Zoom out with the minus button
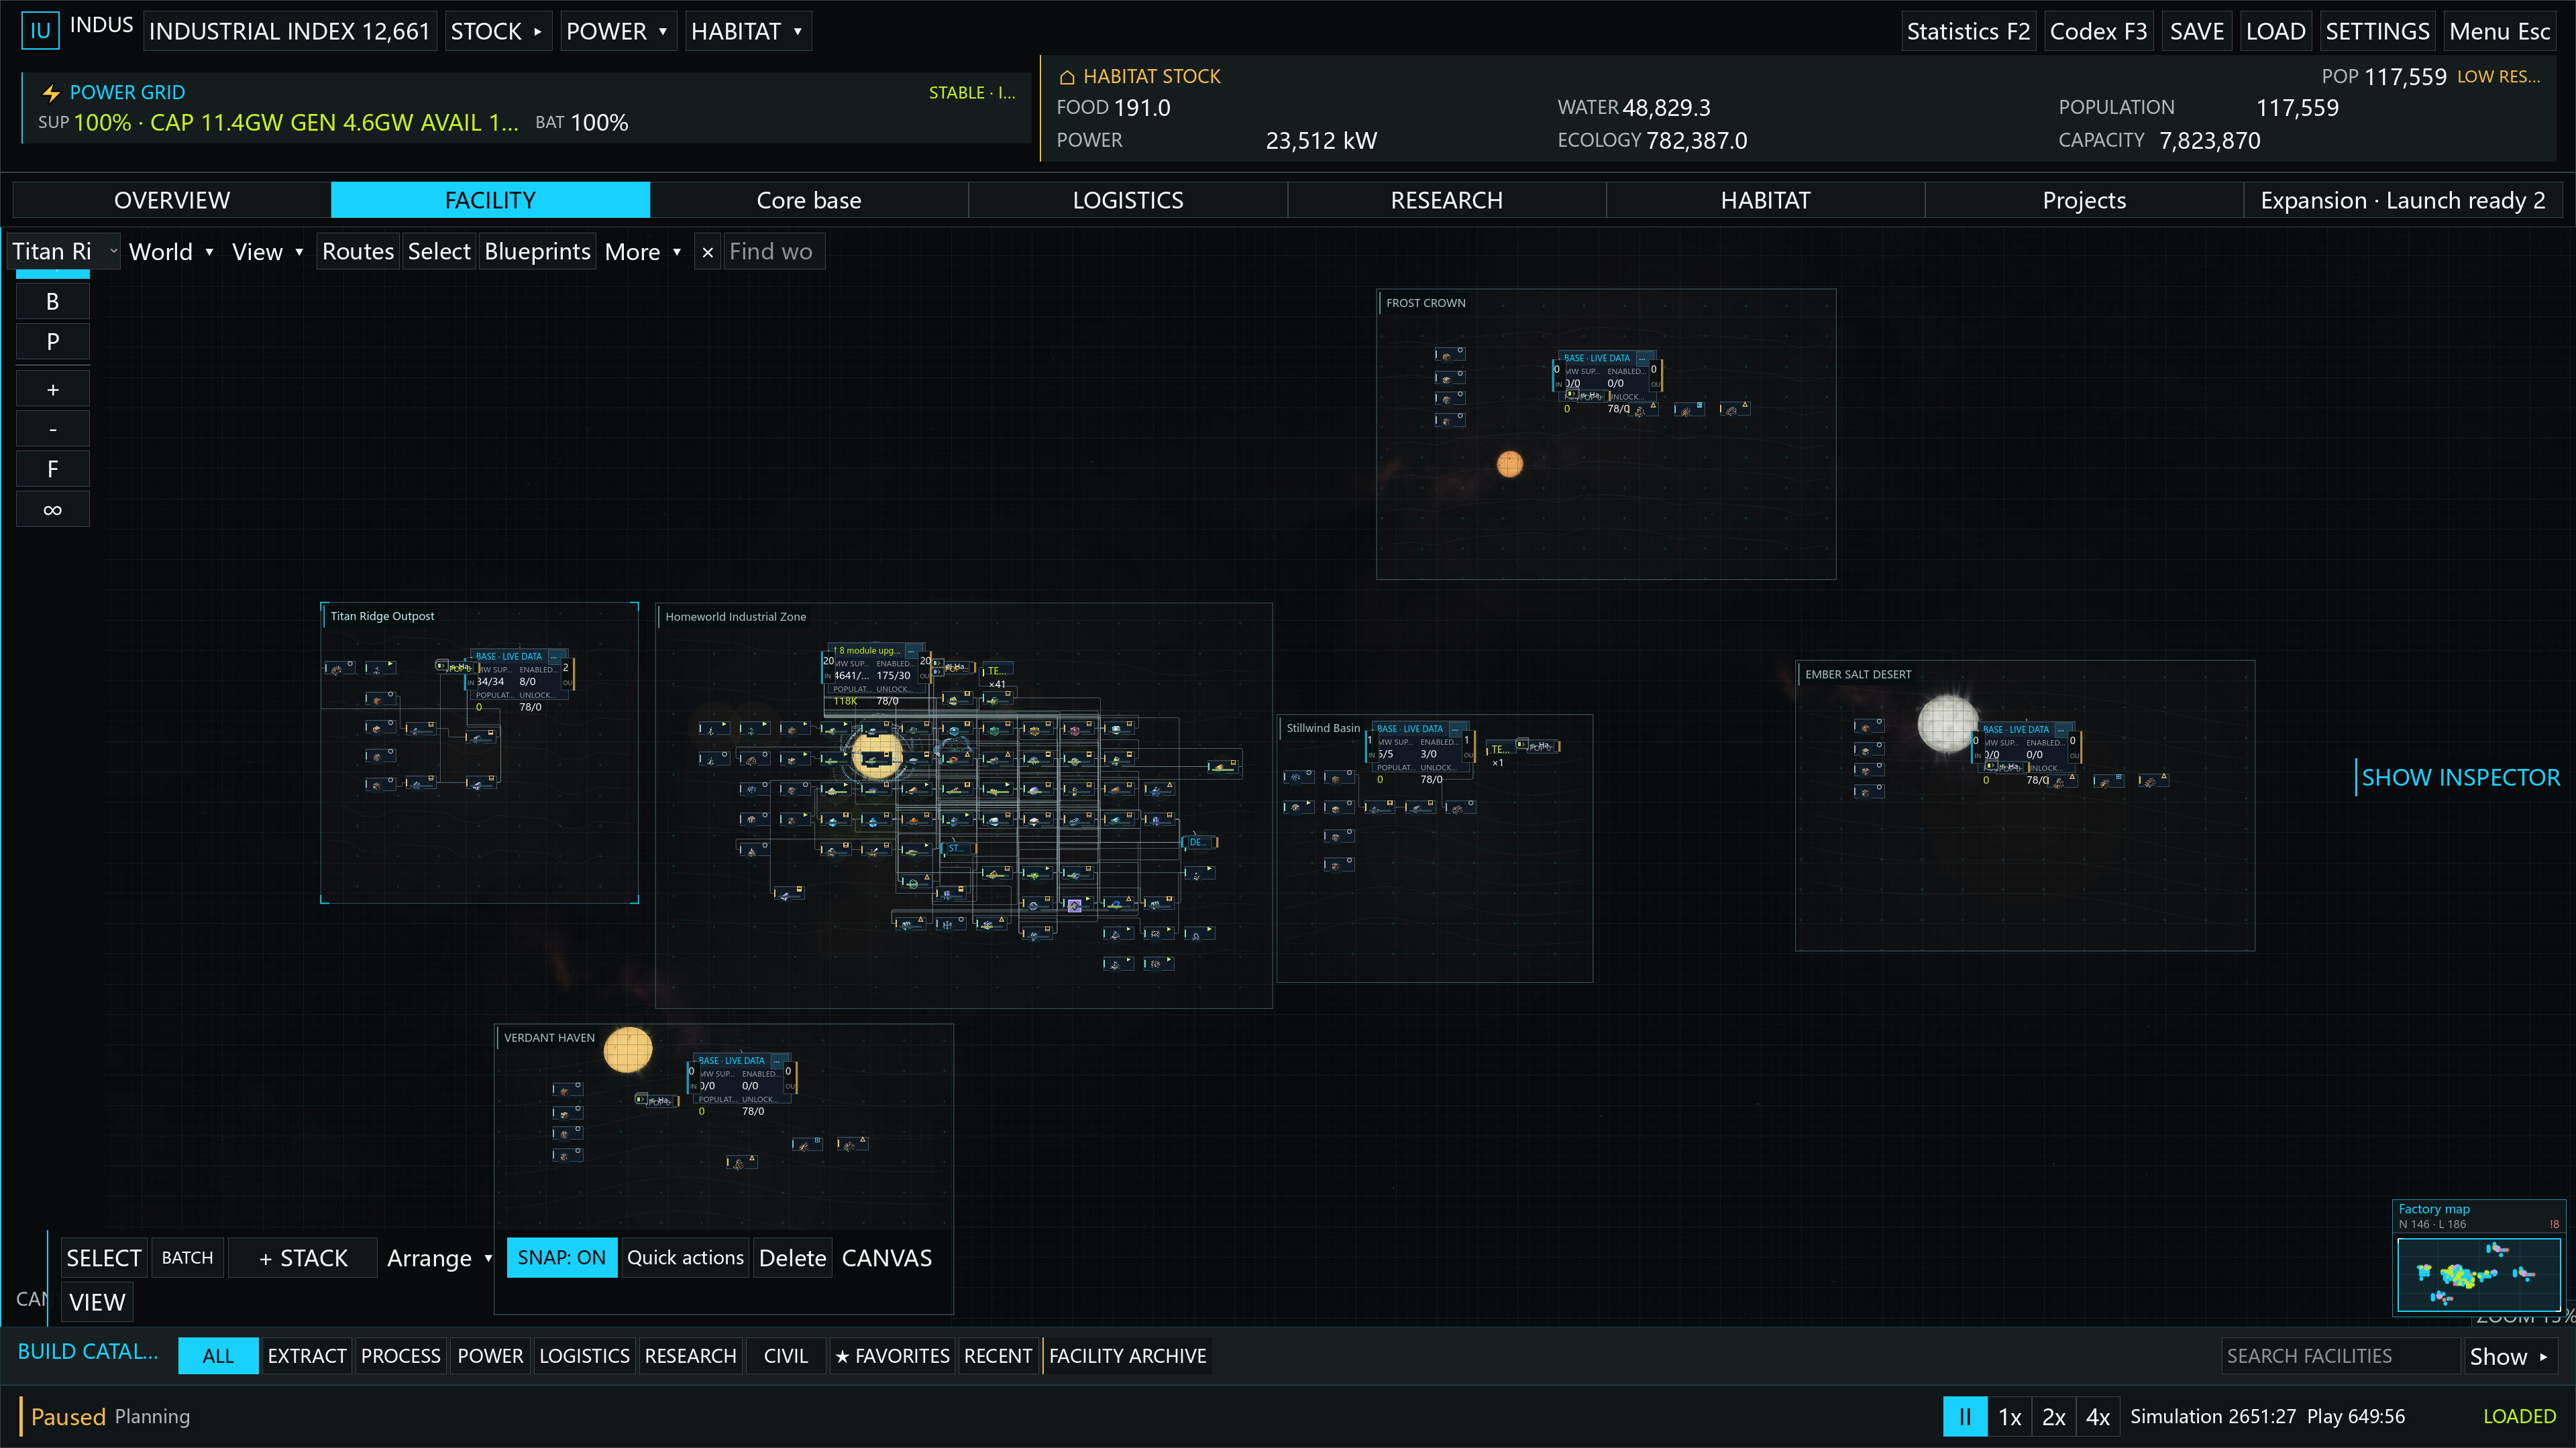Screen dimensions: 2576x1448 tap(53, 430)
